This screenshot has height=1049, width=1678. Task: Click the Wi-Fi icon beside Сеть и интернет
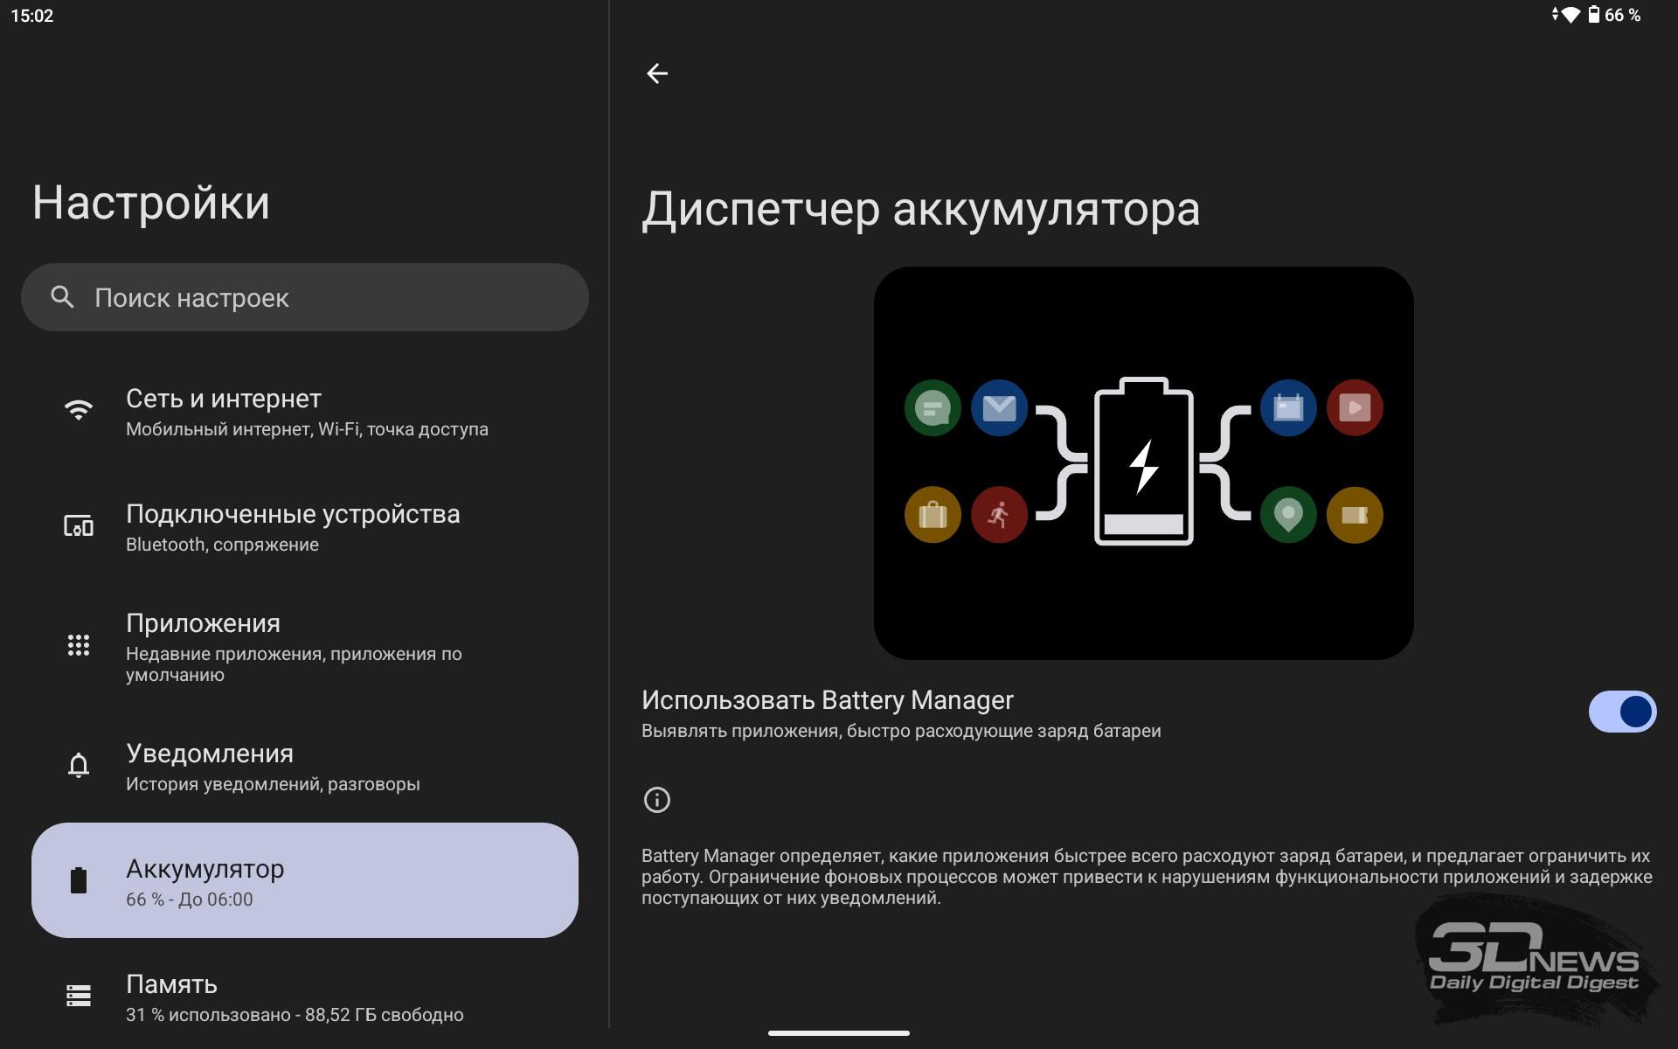79,410
